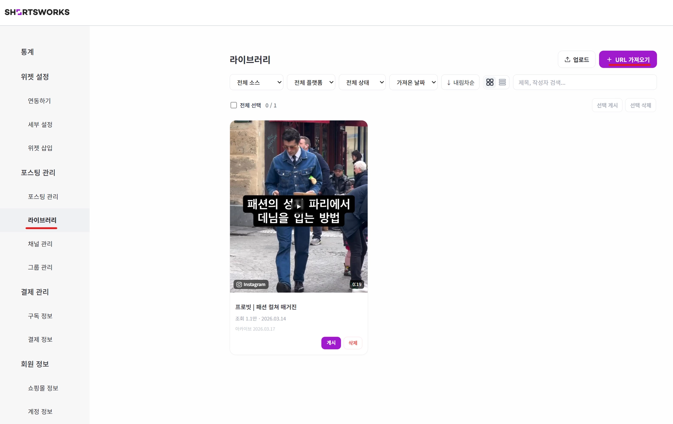673x424 pixels.
Task: Open the 전체 소스 dropdown
Action: pos(256,82)
